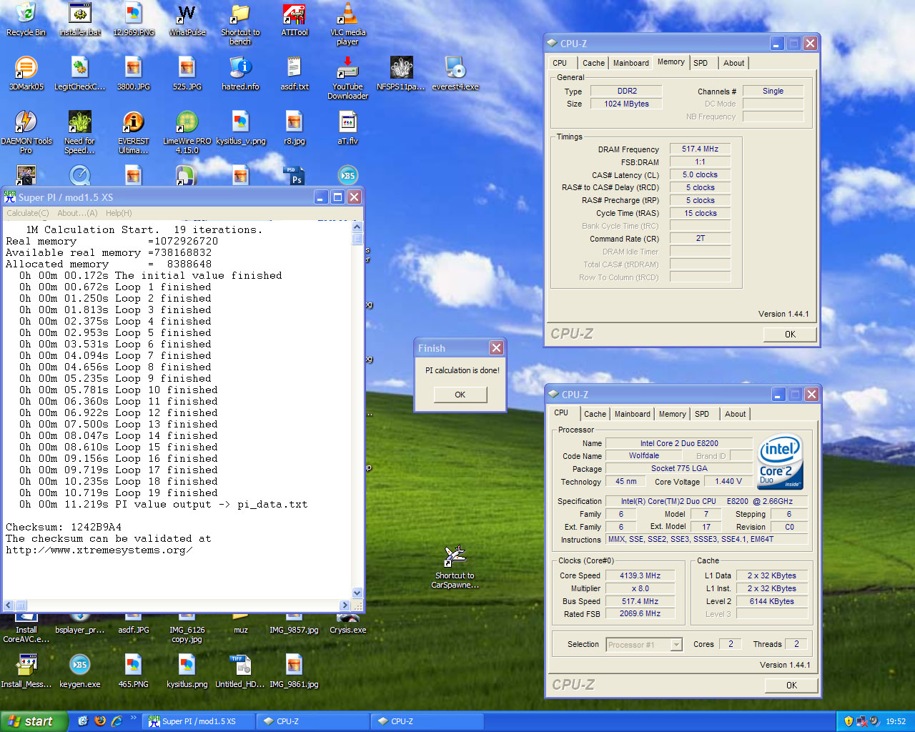Open Calculate(C) menu in Super PI
This screenshot has height=732, width=915.
(28, 213)
